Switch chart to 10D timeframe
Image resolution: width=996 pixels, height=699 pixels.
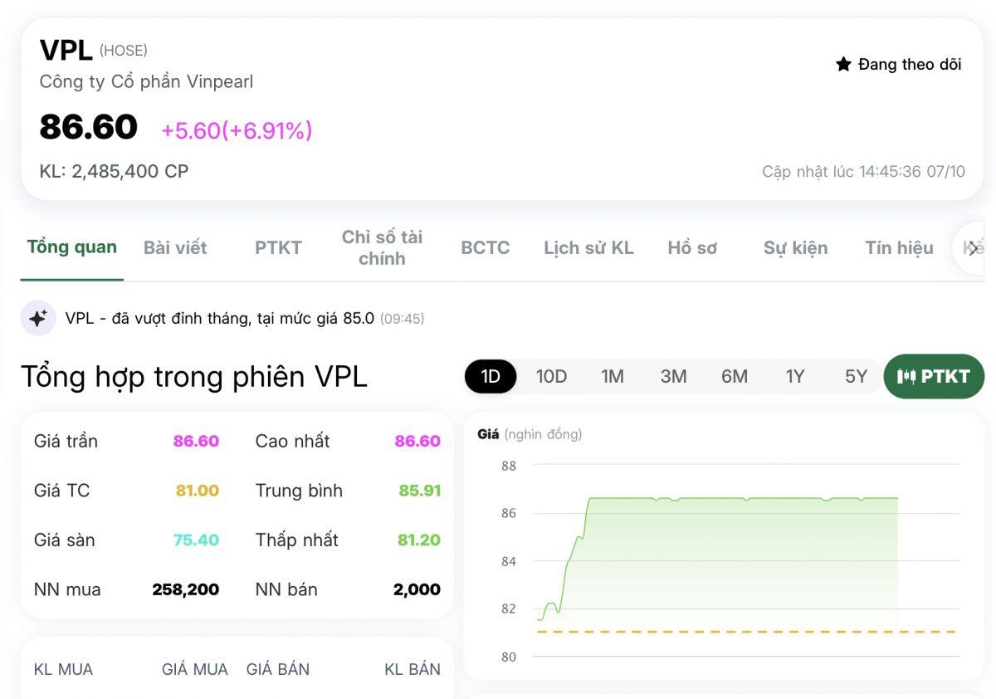click(x=551, y=375)
